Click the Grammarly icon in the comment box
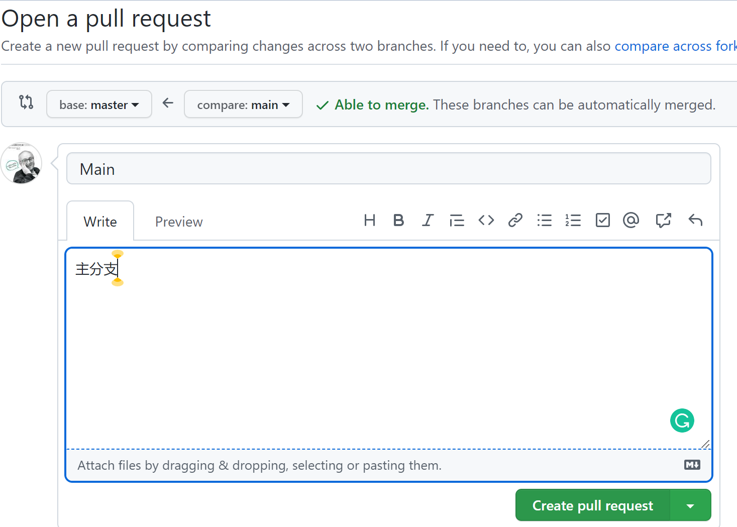 click(682, 420)
